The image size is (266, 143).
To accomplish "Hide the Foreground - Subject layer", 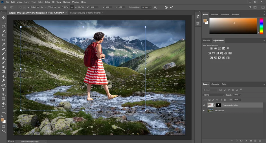I will pyautogui.click(x=204, y=105).
